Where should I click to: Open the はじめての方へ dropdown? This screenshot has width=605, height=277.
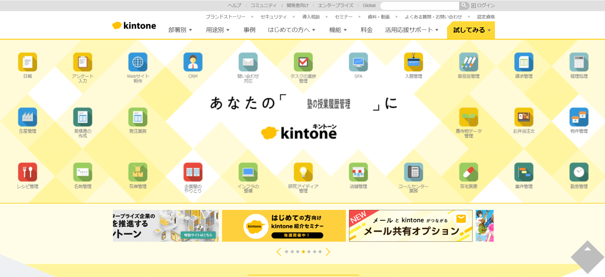(x=292, y=30)
